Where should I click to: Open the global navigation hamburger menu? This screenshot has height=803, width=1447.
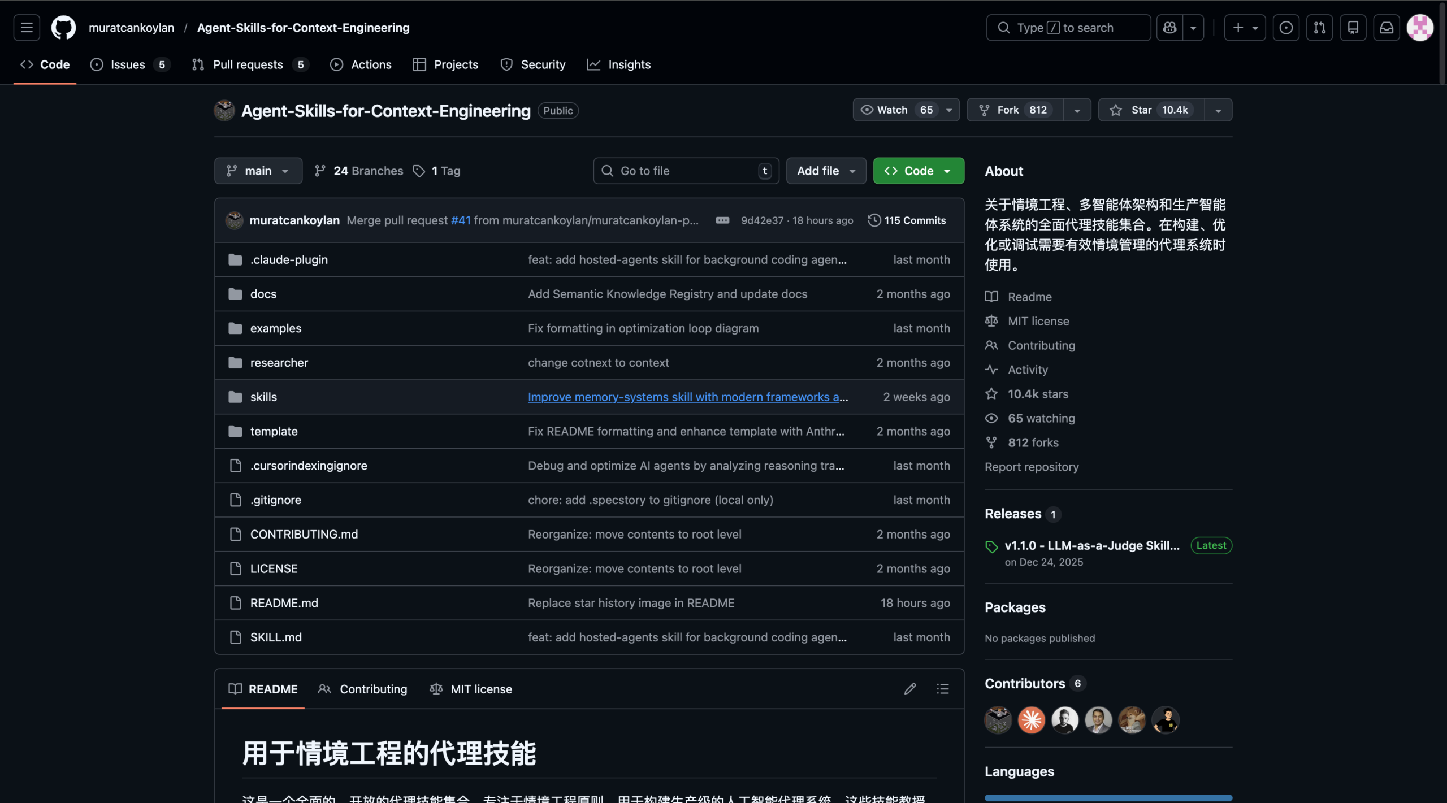(26, 27)
